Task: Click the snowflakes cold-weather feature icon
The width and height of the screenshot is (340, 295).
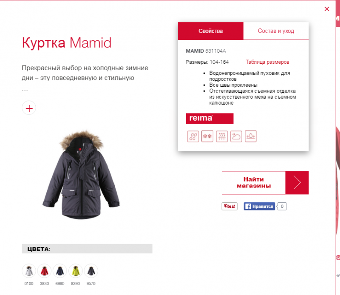Action: [207, 136]
